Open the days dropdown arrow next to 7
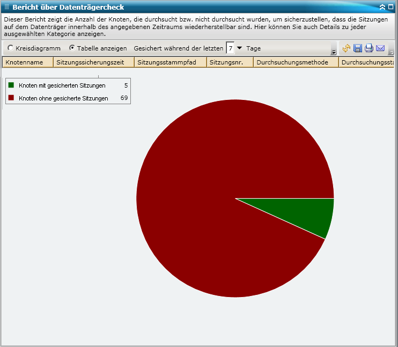Screen dimensions: 398x347 239,48
